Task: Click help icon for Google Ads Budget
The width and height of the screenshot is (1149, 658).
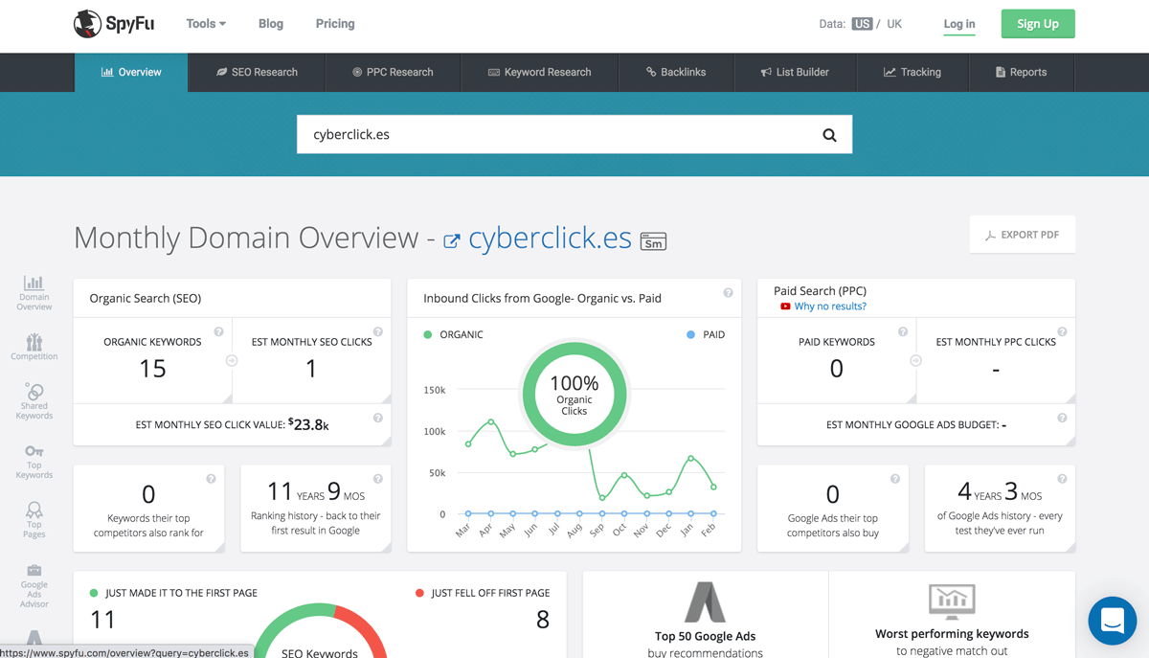Action: (1062, 418)
